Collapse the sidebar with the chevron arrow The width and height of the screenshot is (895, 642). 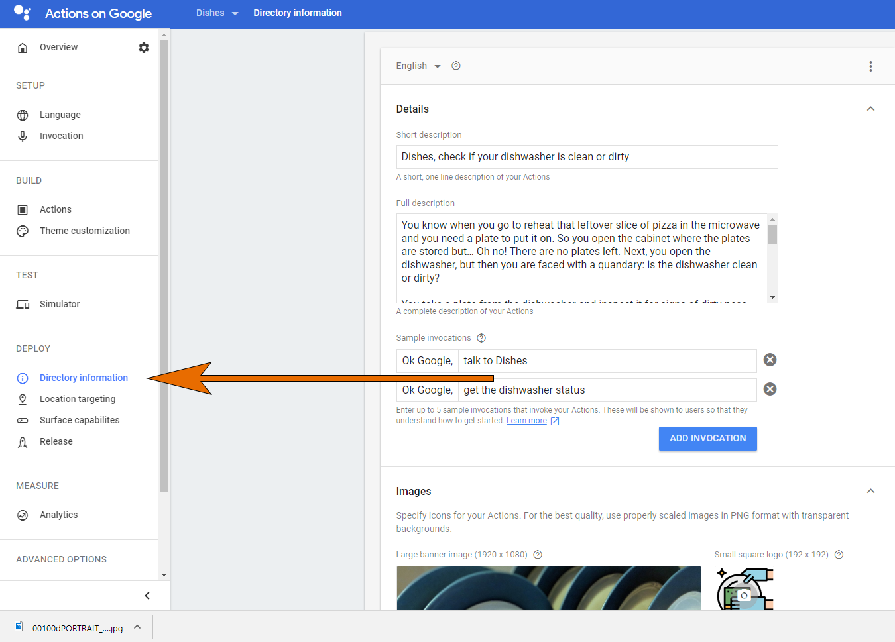(x=147, y=596)
